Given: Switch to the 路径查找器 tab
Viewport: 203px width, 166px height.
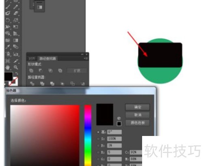Looking at the screenshot, I should 48,58.
